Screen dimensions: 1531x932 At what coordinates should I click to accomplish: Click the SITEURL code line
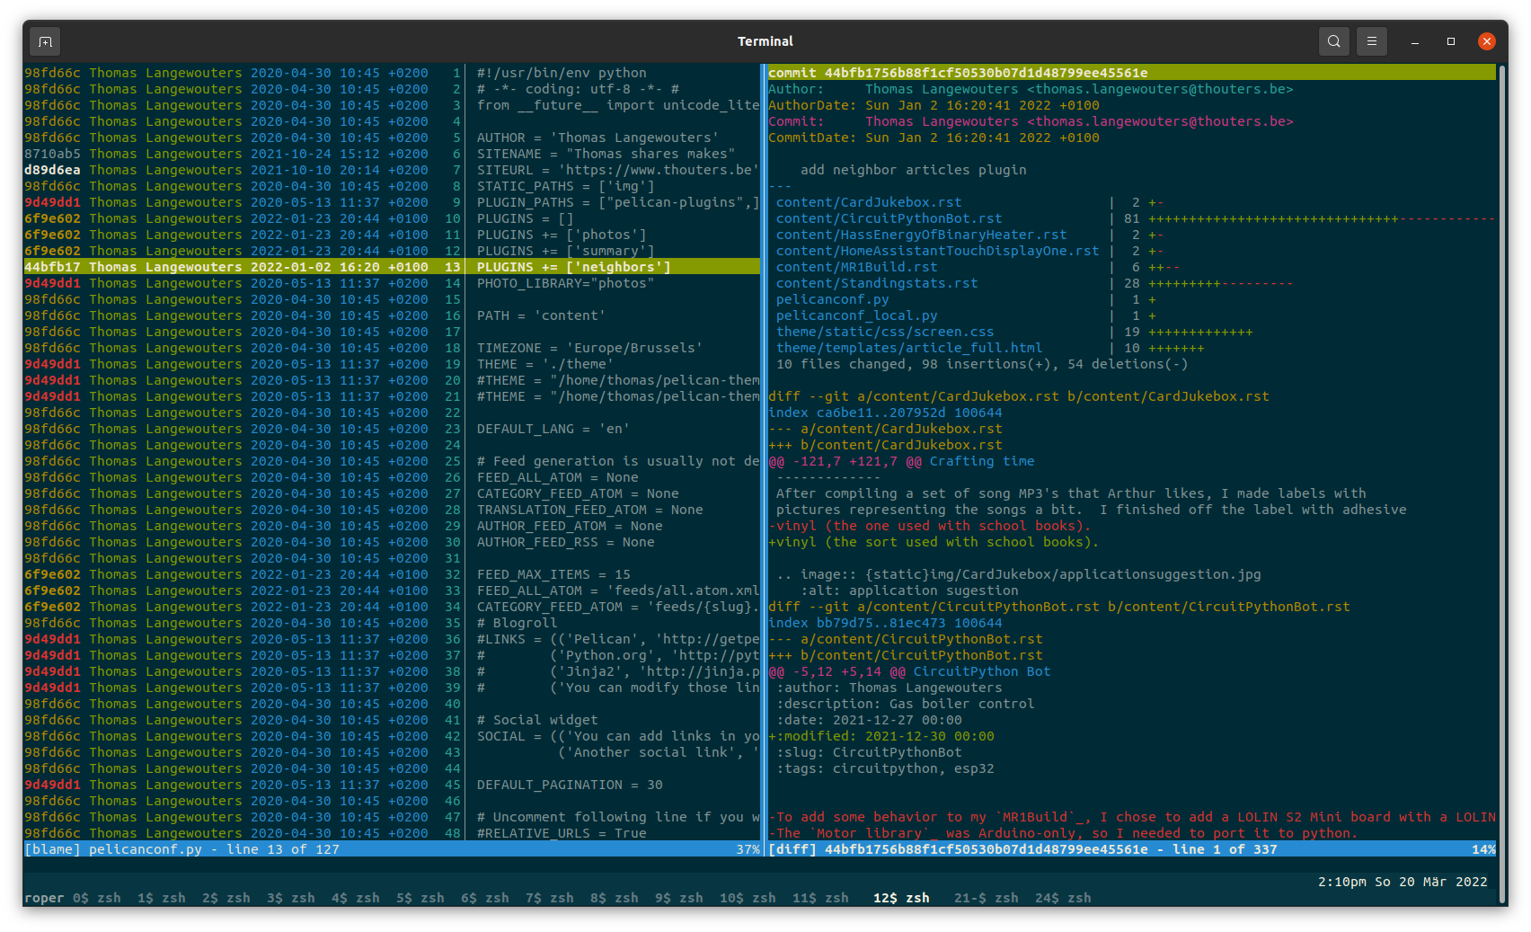click(x=618, y=170)
